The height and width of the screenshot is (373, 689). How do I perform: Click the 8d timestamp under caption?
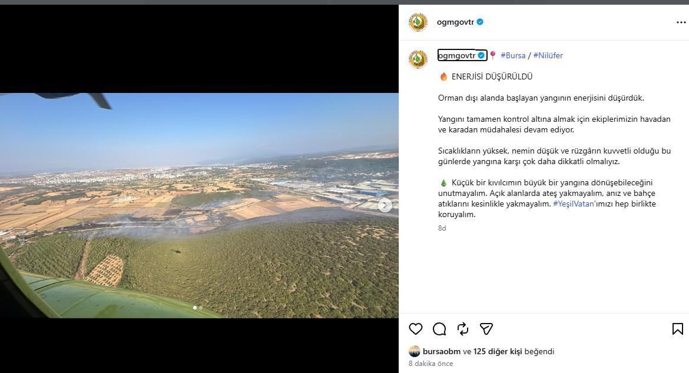point(442,228)
